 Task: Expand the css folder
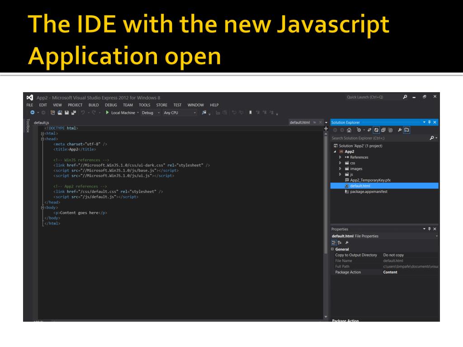(340, 163)
